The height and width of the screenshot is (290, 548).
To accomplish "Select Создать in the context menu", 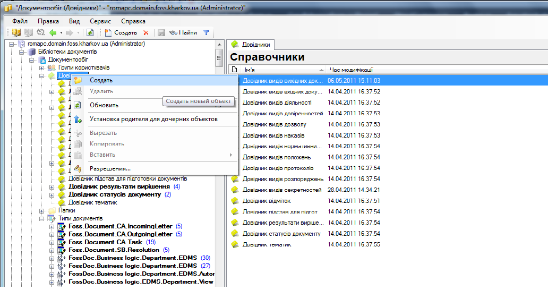I will 101,80.
